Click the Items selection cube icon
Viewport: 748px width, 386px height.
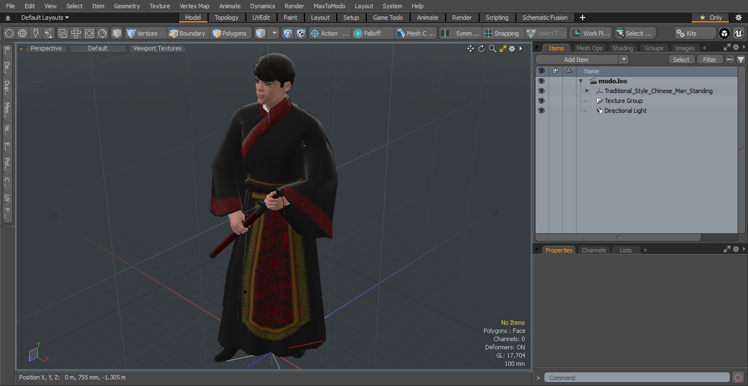(x=261, y=33)
